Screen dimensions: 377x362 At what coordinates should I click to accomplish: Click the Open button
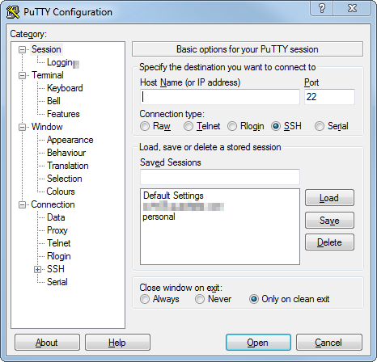click(x=258, y=343)
